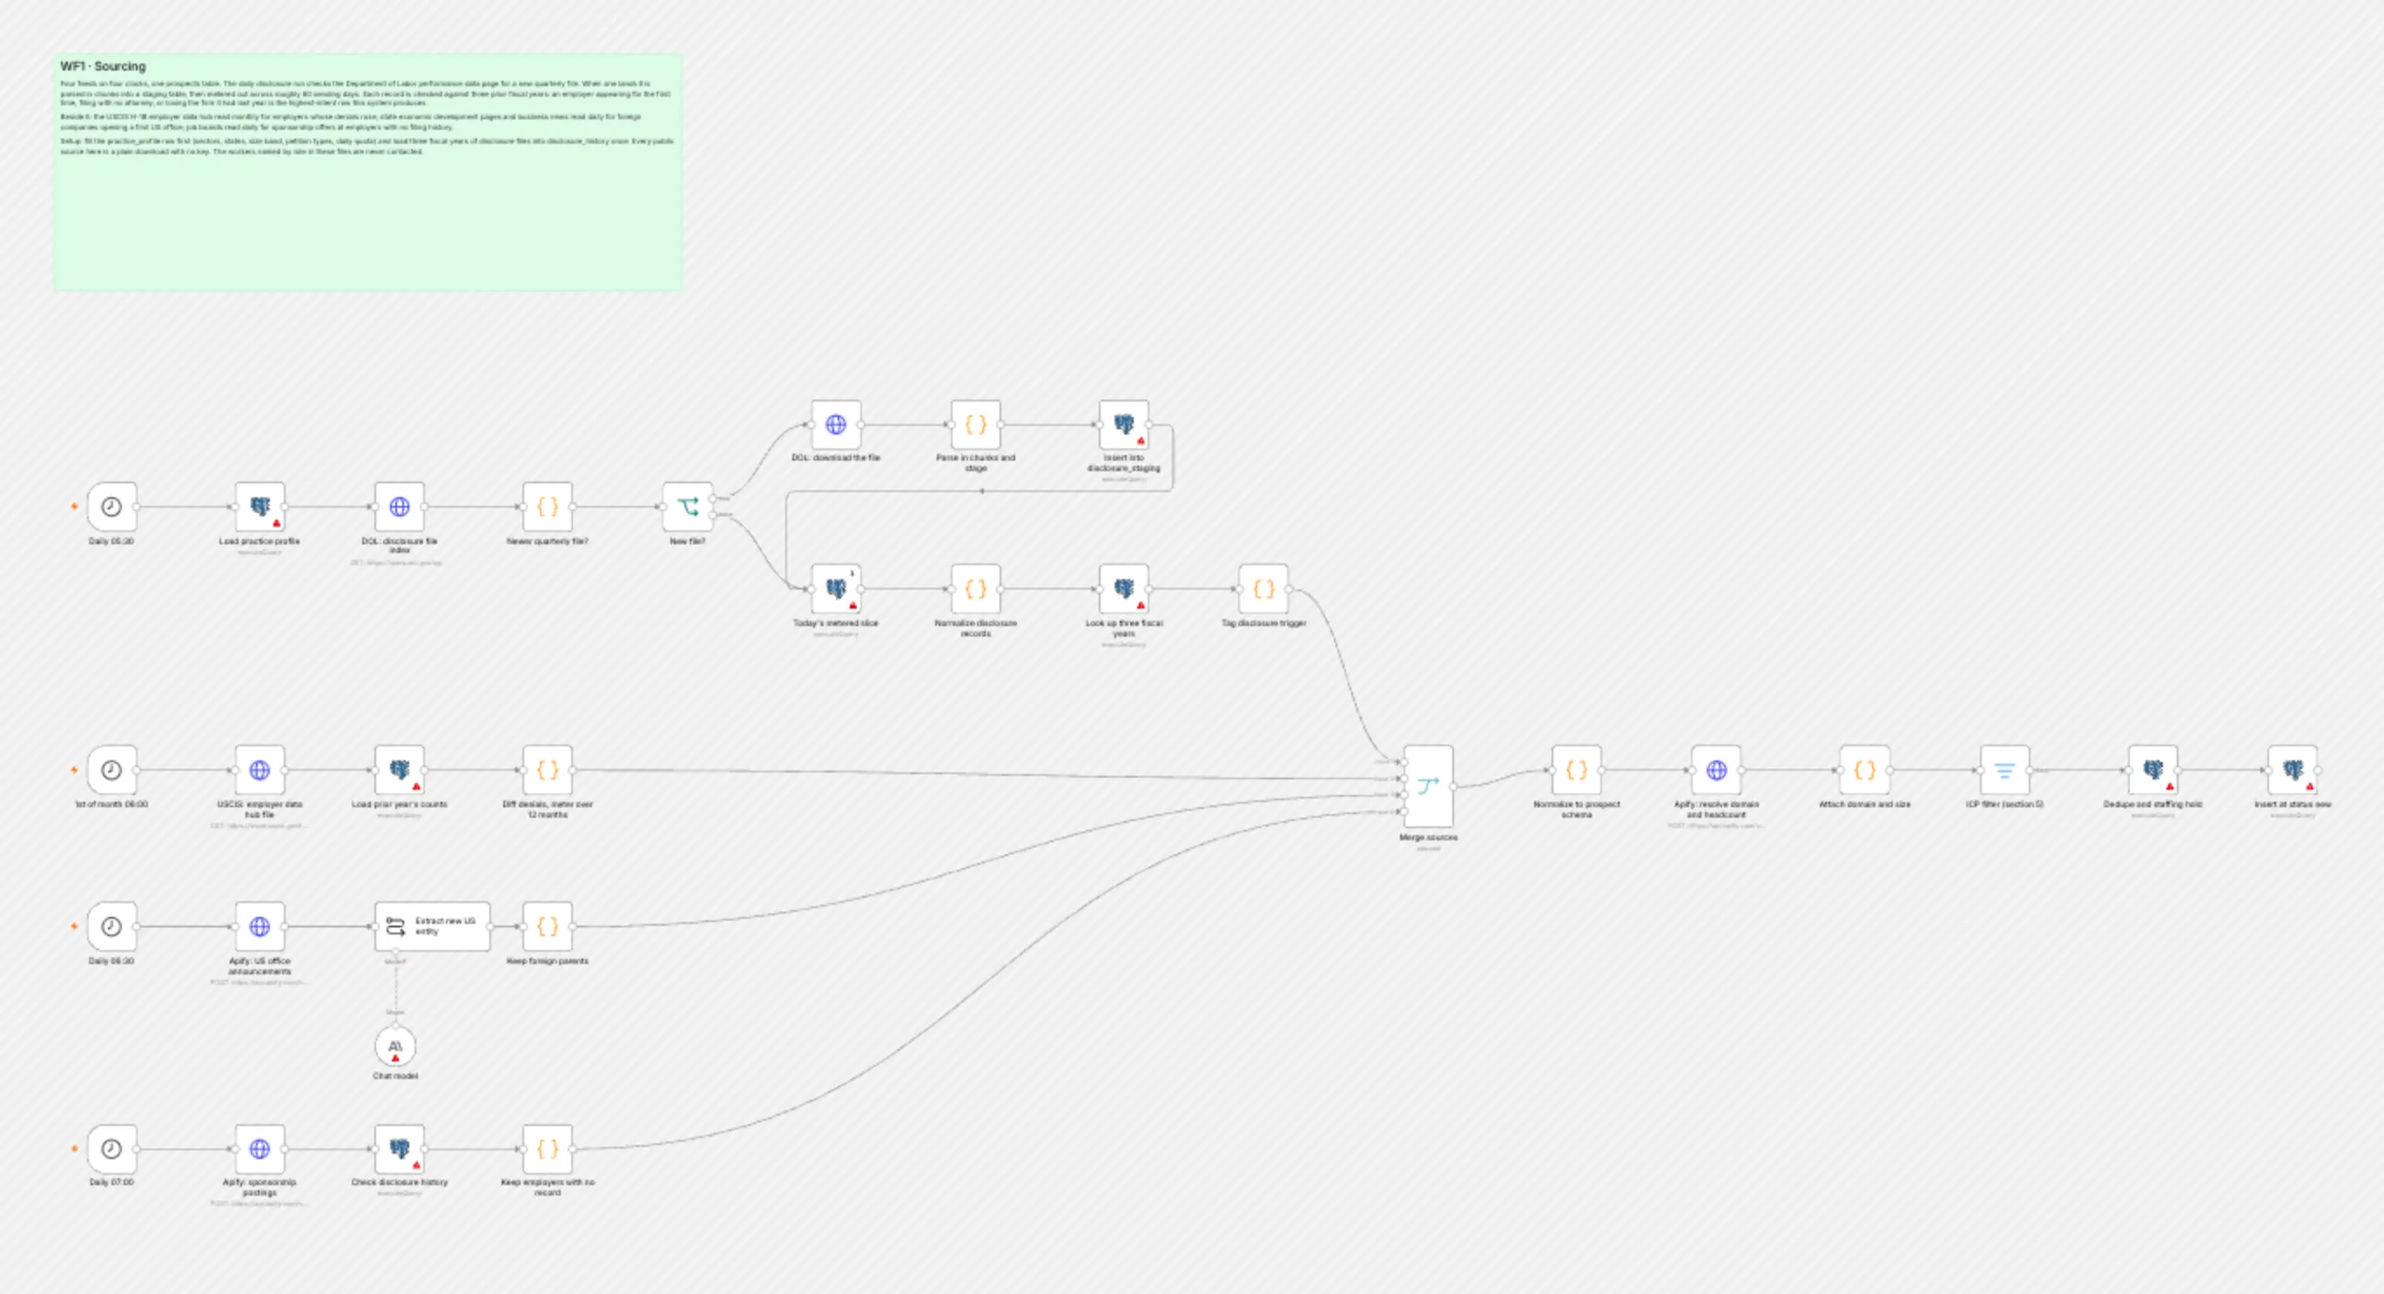
Task: Click the output connector of 'Merge sources' node
Action: click(1454, 787)
